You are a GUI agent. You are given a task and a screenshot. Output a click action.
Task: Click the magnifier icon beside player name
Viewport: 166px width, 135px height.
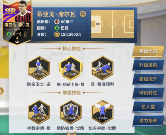point(83,14)
